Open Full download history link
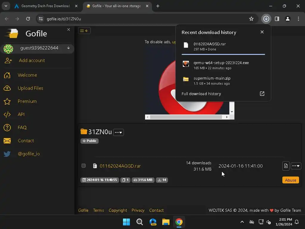305x229 pixels. click(201, 94)
